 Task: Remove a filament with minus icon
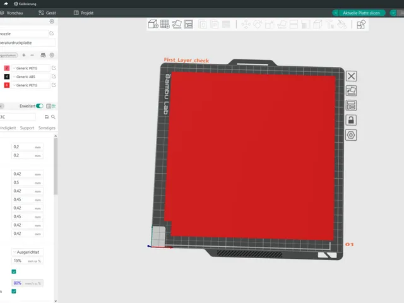(x=32, y=55)
